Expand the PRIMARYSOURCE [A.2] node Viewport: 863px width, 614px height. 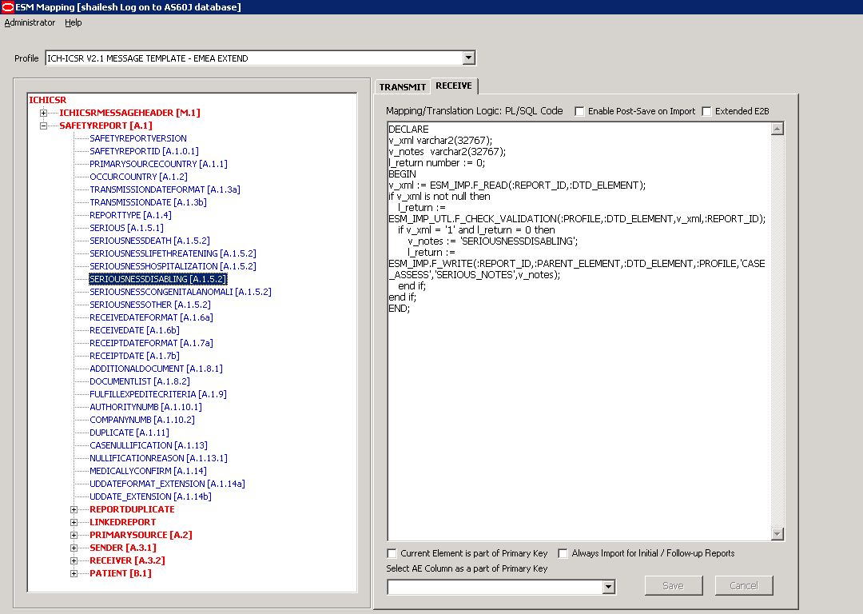click(x=74, y=535)
